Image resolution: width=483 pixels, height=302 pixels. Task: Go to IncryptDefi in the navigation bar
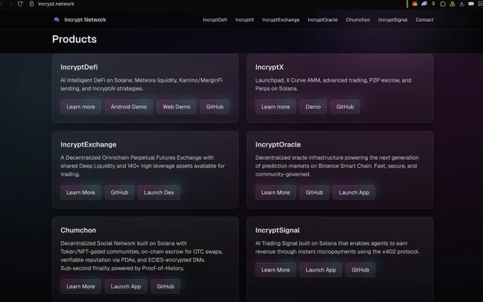(215, 20)
